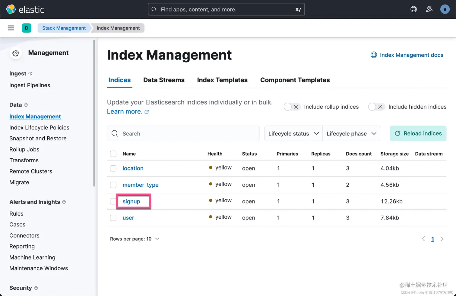The width and height of the screenshot is (456, 296).
Task: Click the Reload indices button
Action: [x=418, y=133]
